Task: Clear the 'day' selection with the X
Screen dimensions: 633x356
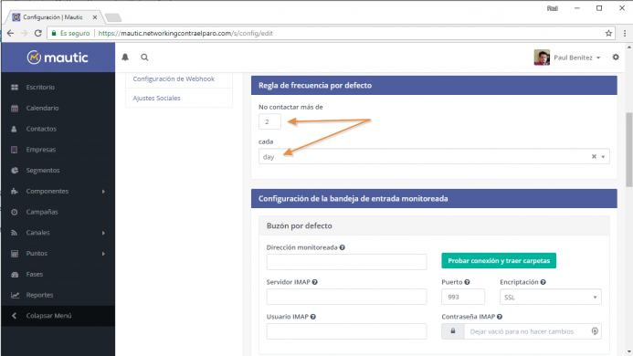Action: [x=594, y=157]
